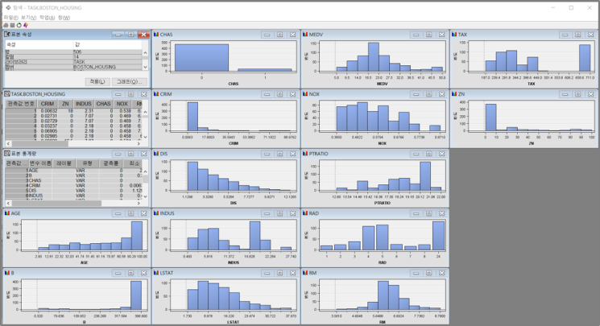Click the INDUS column header in data table

coord(84,104)
